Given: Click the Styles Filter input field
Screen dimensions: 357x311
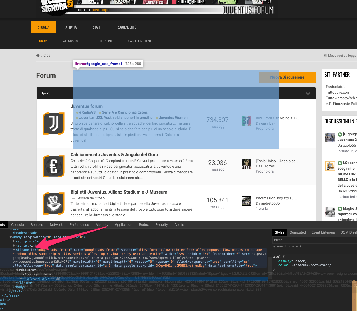Looking at the screenshot, I should pos(314,240).
